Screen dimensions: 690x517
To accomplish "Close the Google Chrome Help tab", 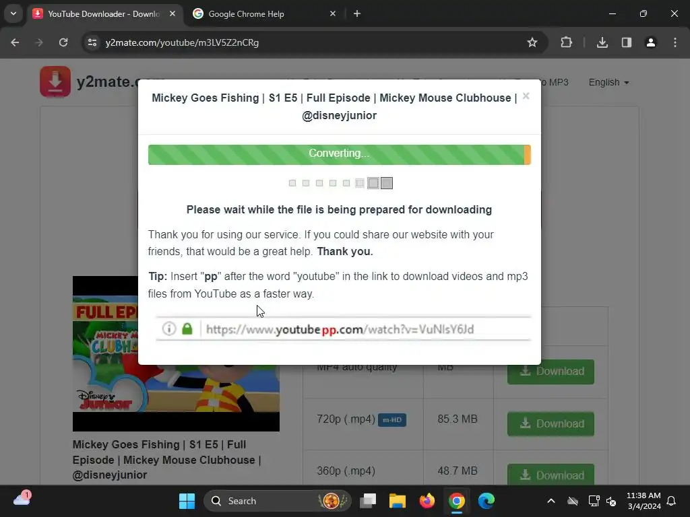I will pos(333,13).
